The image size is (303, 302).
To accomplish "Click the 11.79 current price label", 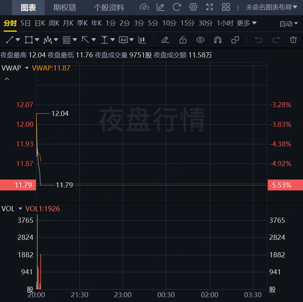I will tap(18, 185).
